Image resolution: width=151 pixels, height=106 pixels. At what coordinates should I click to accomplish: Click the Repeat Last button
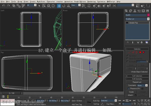[x=137, y=82]
